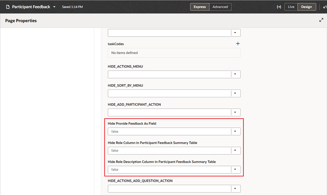Open the HIDE_SORT_BY_MENU dropdown
This screenshot has width=327, height=195.
(x=235, y=93)
